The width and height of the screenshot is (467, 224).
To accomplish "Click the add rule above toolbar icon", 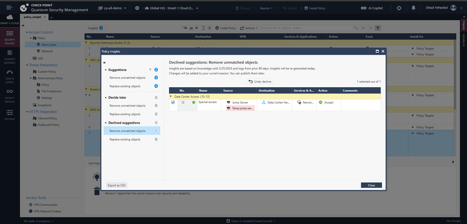I will pyautogui.click(x=185, y=28).
